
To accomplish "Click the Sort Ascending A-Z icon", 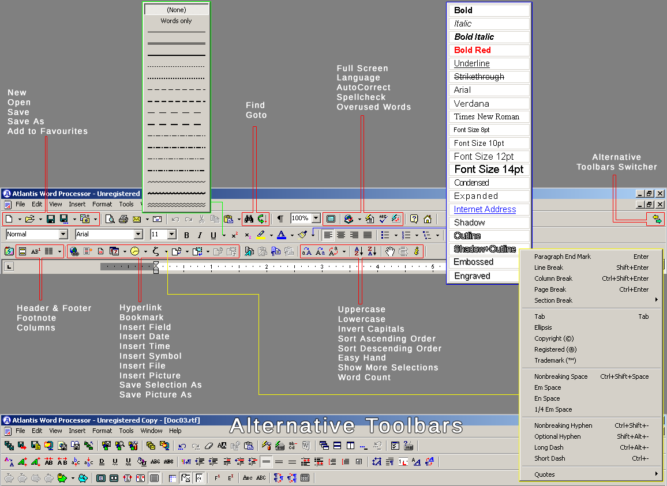I will (358, 251).
